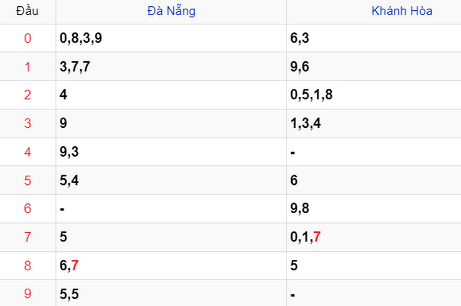Open the Khánh Hòa column link
Image resolution: width=461 pixels, height=306 pixels.
tap(402, 11)
